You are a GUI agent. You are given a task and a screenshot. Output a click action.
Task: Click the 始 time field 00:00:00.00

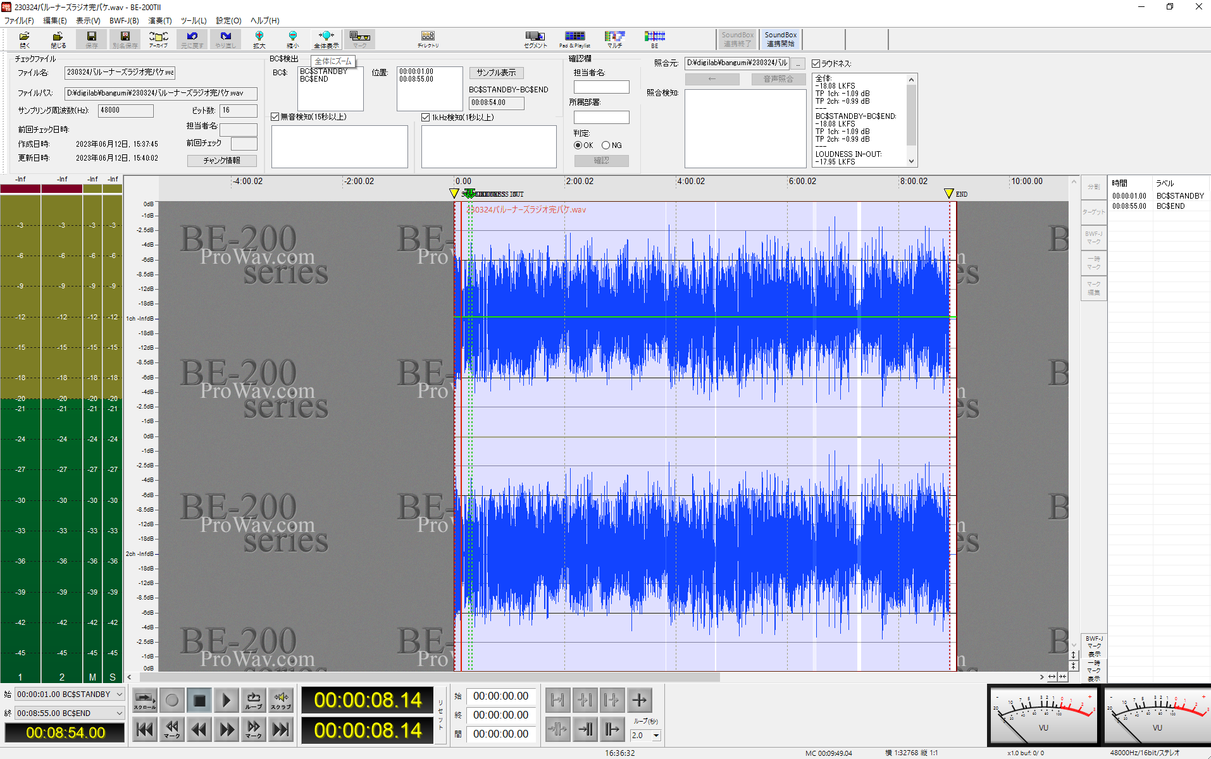[500, 696]
